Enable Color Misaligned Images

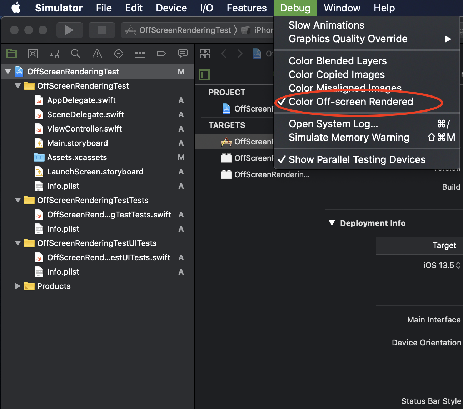(367, 88)
